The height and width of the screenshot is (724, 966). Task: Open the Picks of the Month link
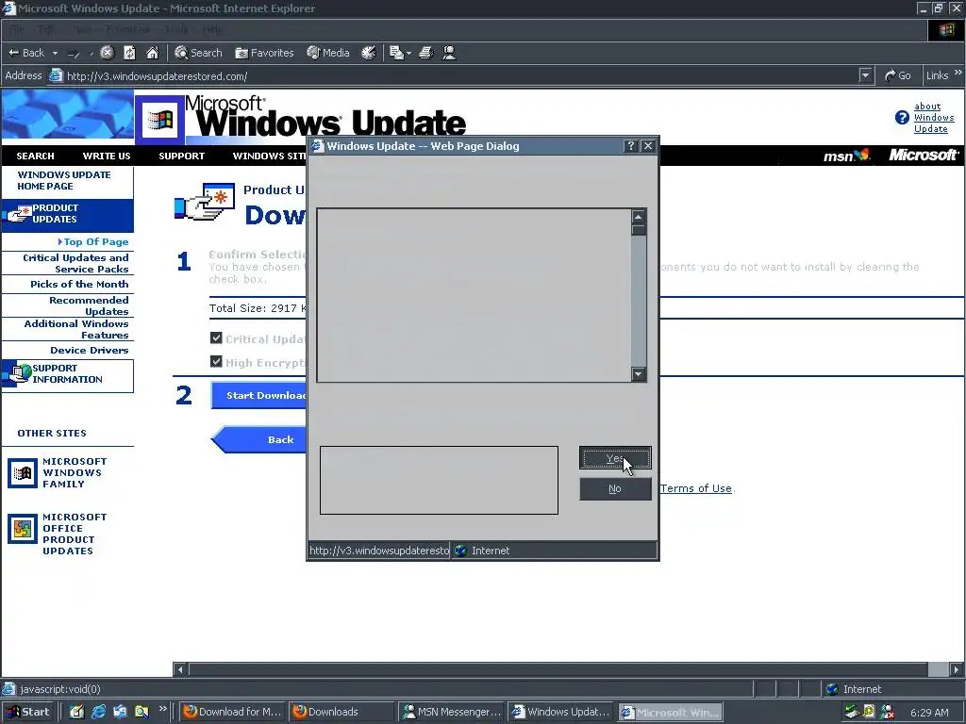click(79, 284)
